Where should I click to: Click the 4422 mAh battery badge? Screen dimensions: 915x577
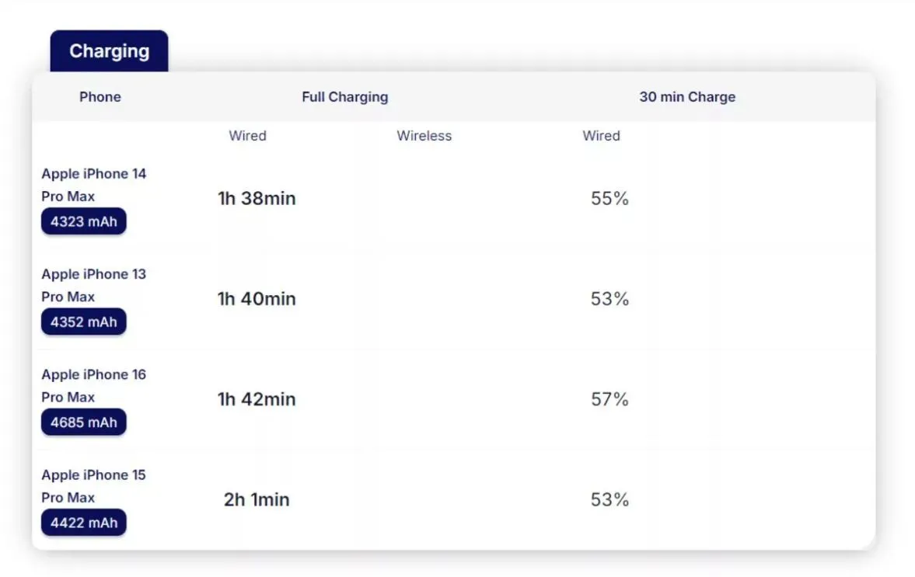point(84,523)
